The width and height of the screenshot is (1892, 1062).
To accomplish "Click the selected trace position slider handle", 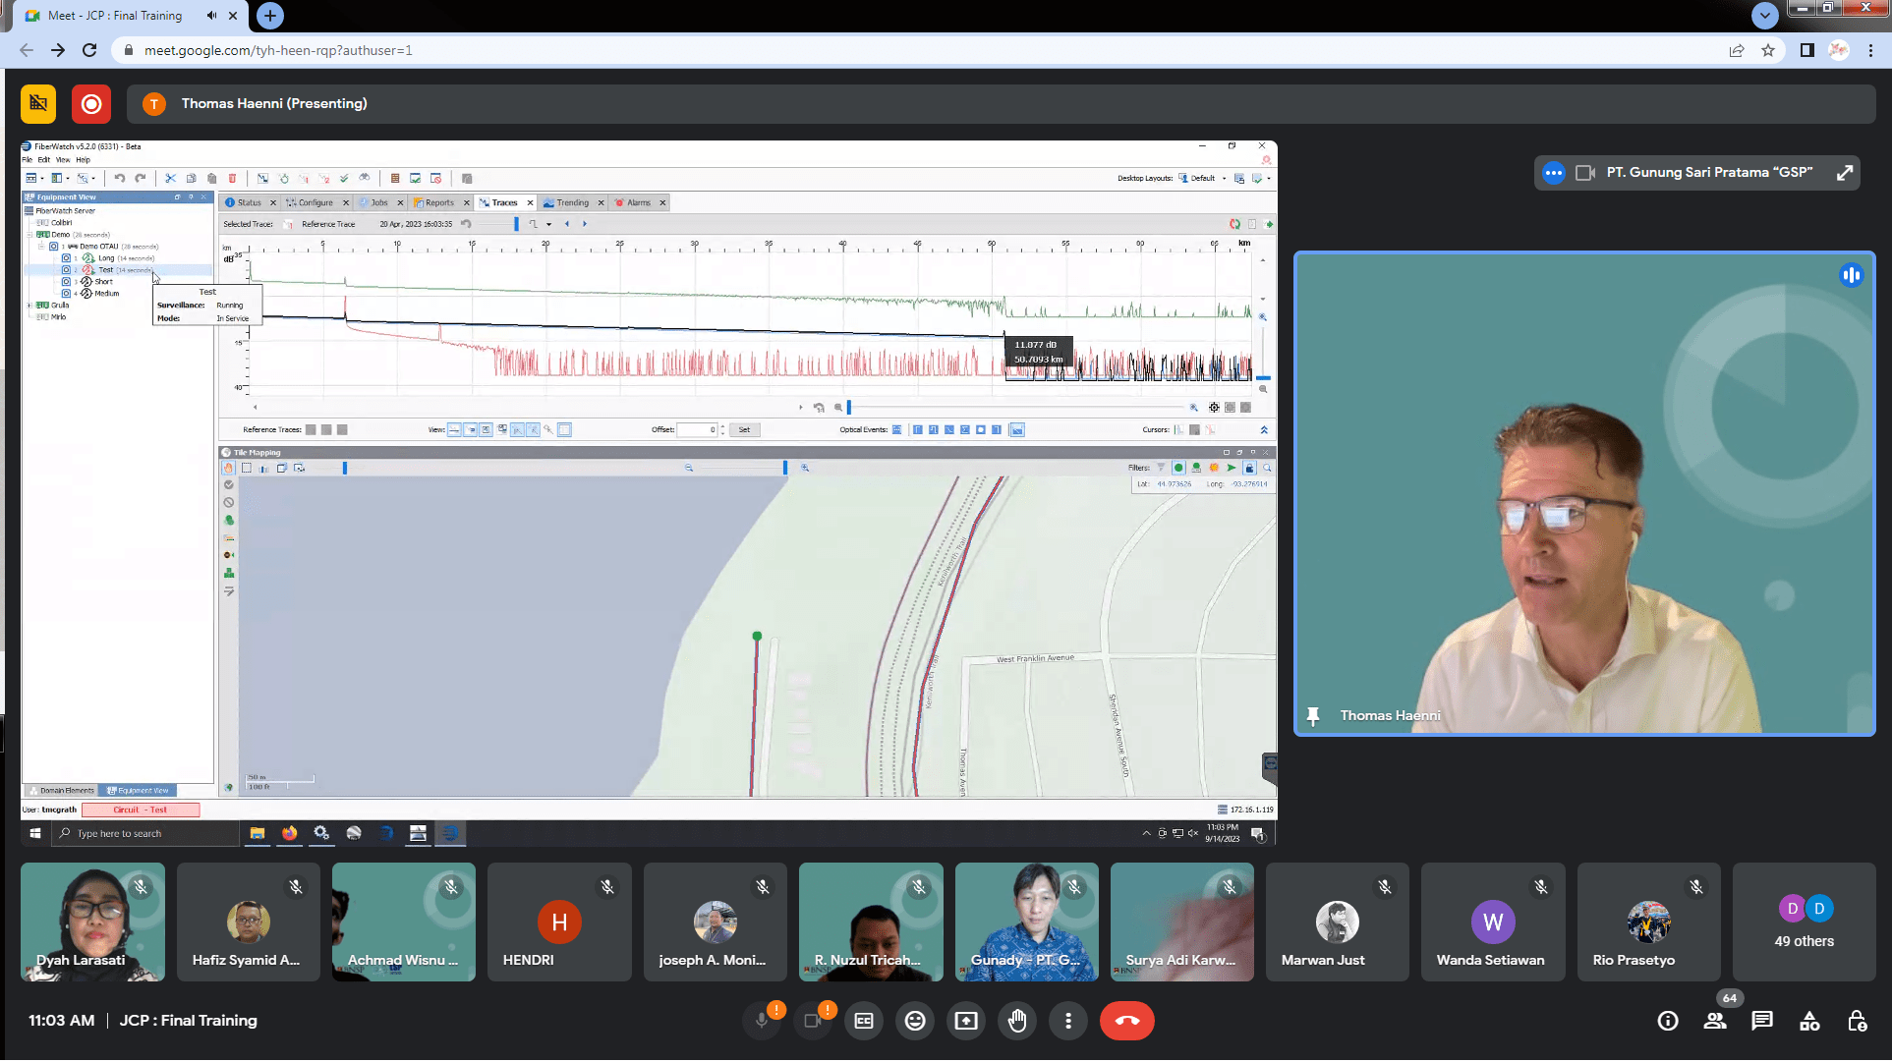I will 516,224.
